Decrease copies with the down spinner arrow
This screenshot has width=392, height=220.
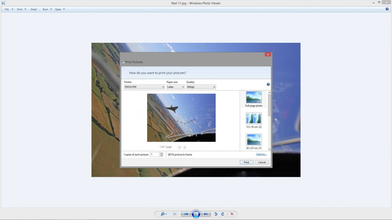click(x=162, y=155)
